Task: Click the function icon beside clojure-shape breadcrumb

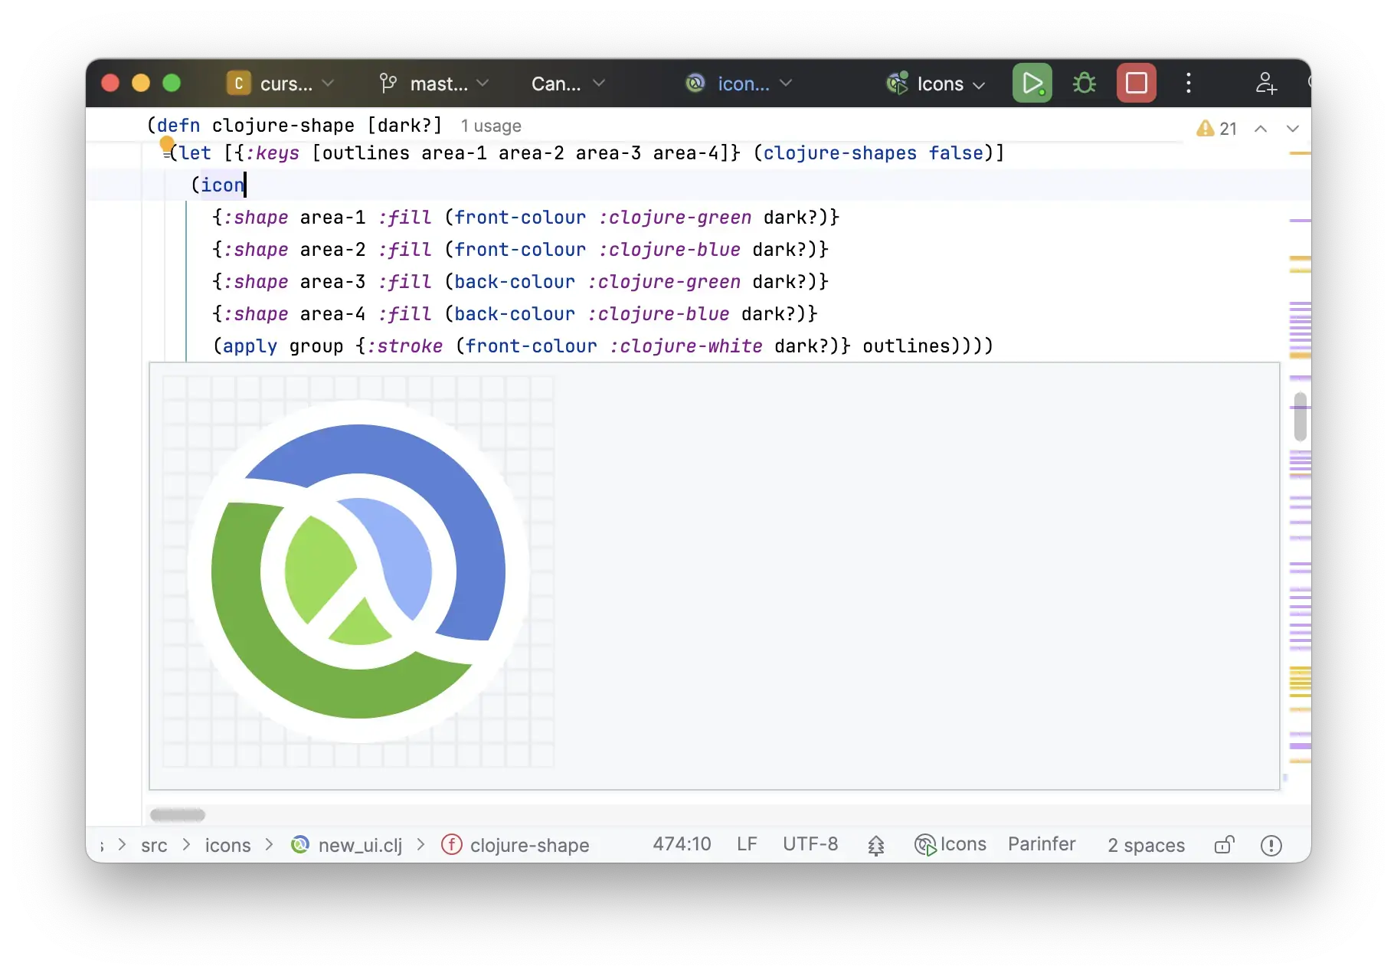Action: click(x=451, y=844)
